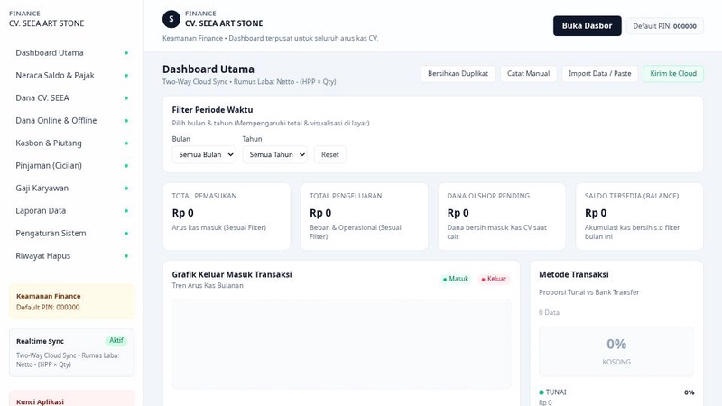The width and height of the screenshot is (722, 406).
Task: Go to Dana CV. SEEA section
Action: coord(72,98)
